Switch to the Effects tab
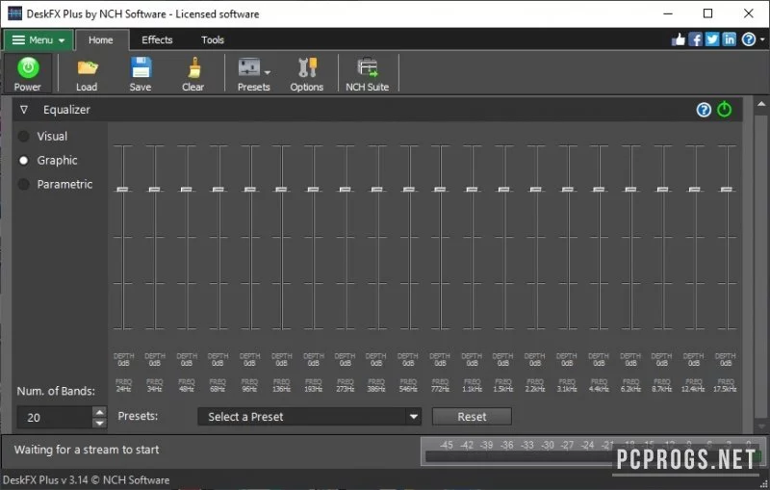Image resolution: width=770 pixels, height=490 pixels. click(157, 39)
